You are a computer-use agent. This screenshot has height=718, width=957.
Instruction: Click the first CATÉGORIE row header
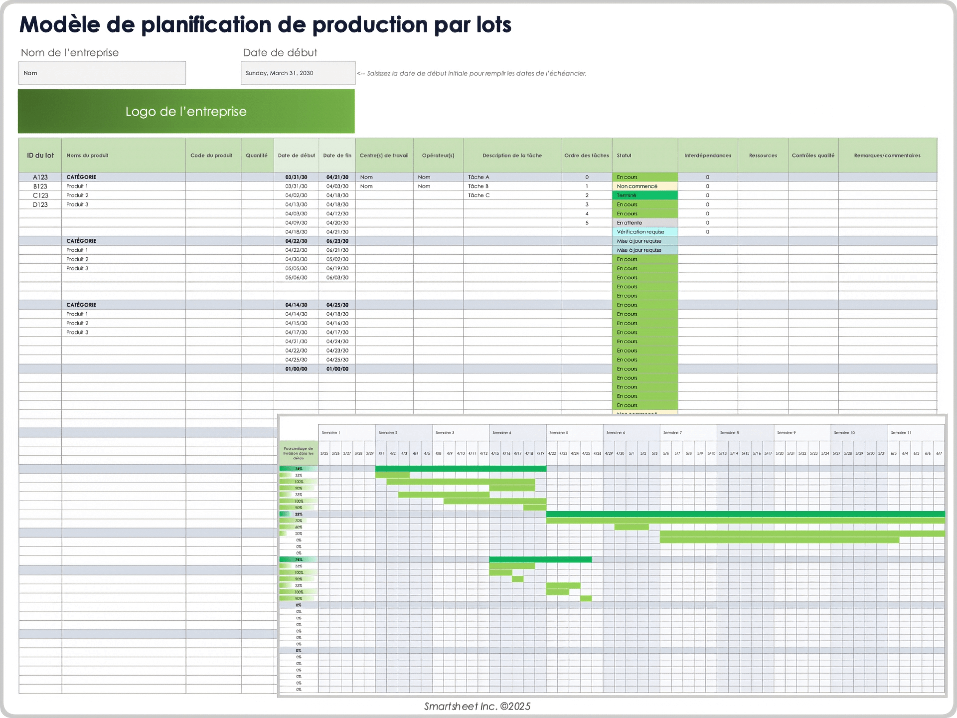point(82,177)
